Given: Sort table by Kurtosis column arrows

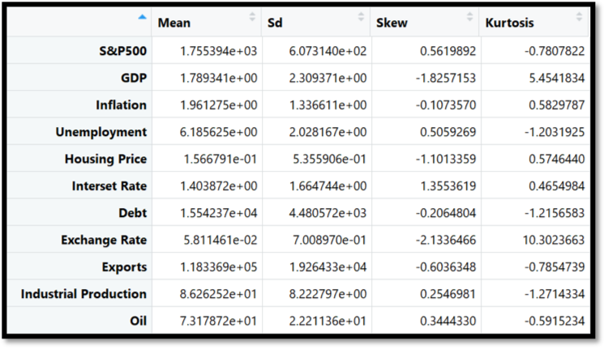Looking at the screenshot, I should [x=579, y=16].
